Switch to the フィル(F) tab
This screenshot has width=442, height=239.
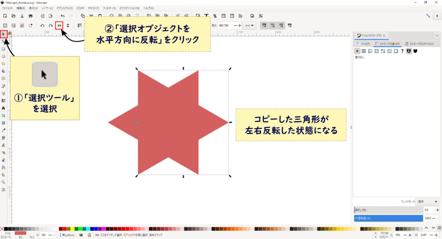point(363,44)
